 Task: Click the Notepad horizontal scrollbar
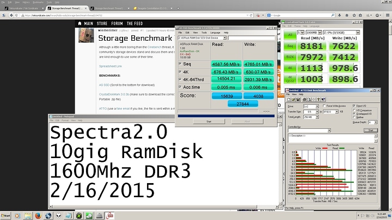point(165,206)
